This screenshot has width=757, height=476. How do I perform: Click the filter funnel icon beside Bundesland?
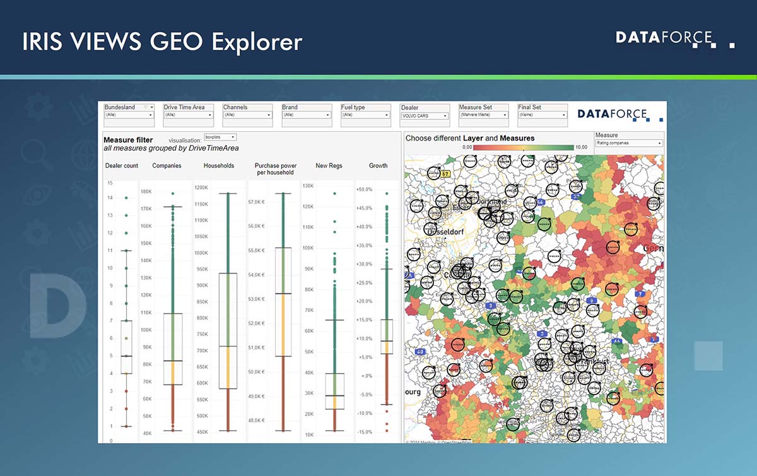146,107
